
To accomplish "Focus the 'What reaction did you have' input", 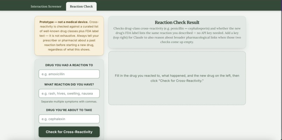I will (x=69, y=93).
